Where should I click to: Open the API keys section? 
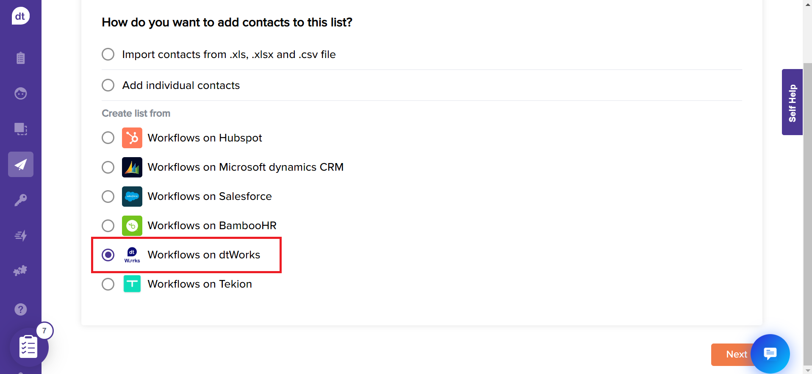coord(20,199)
